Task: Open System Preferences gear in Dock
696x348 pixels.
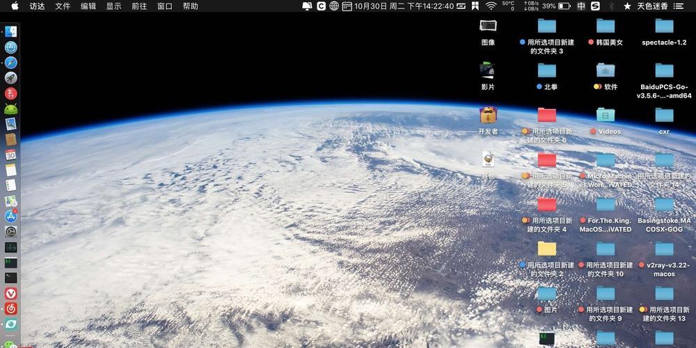Action: click(x=10, y=232)
